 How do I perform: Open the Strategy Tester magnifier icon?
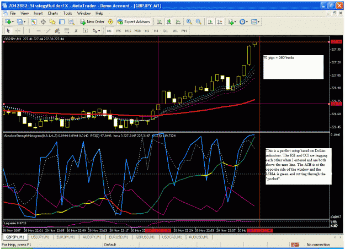(71, 21)
